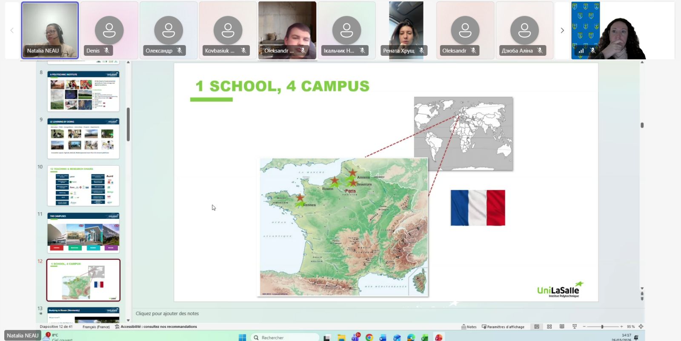681x341 pixels.
Task: Click the muted microphone on Denis's tile
Action: coord(107,51)
